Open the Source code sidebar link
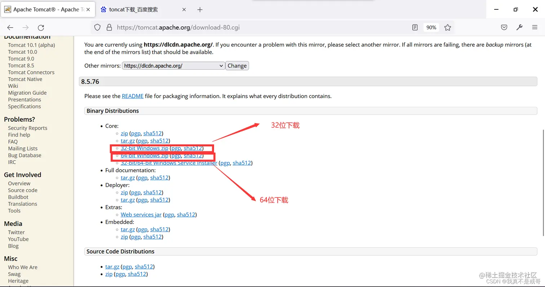Image resolution: width=545 pixels, height=287 pixels. (23, 190)
